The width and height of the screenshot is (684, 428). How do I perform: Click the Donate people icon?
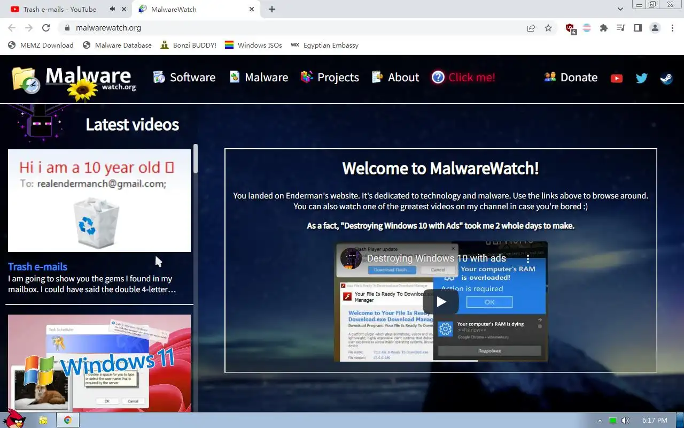click(550, 77)
